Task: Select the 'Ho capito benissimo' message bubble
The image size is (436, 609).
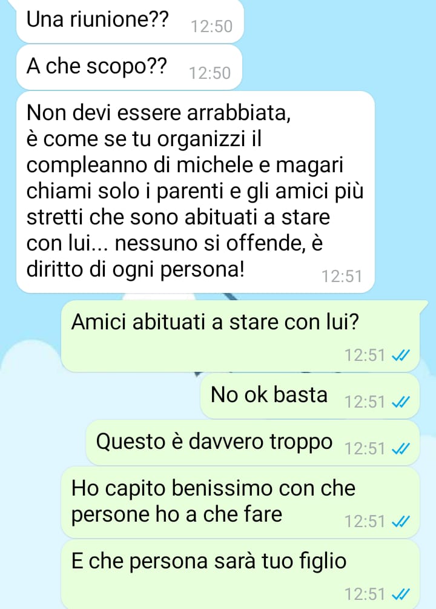Action: pos(240,503)
